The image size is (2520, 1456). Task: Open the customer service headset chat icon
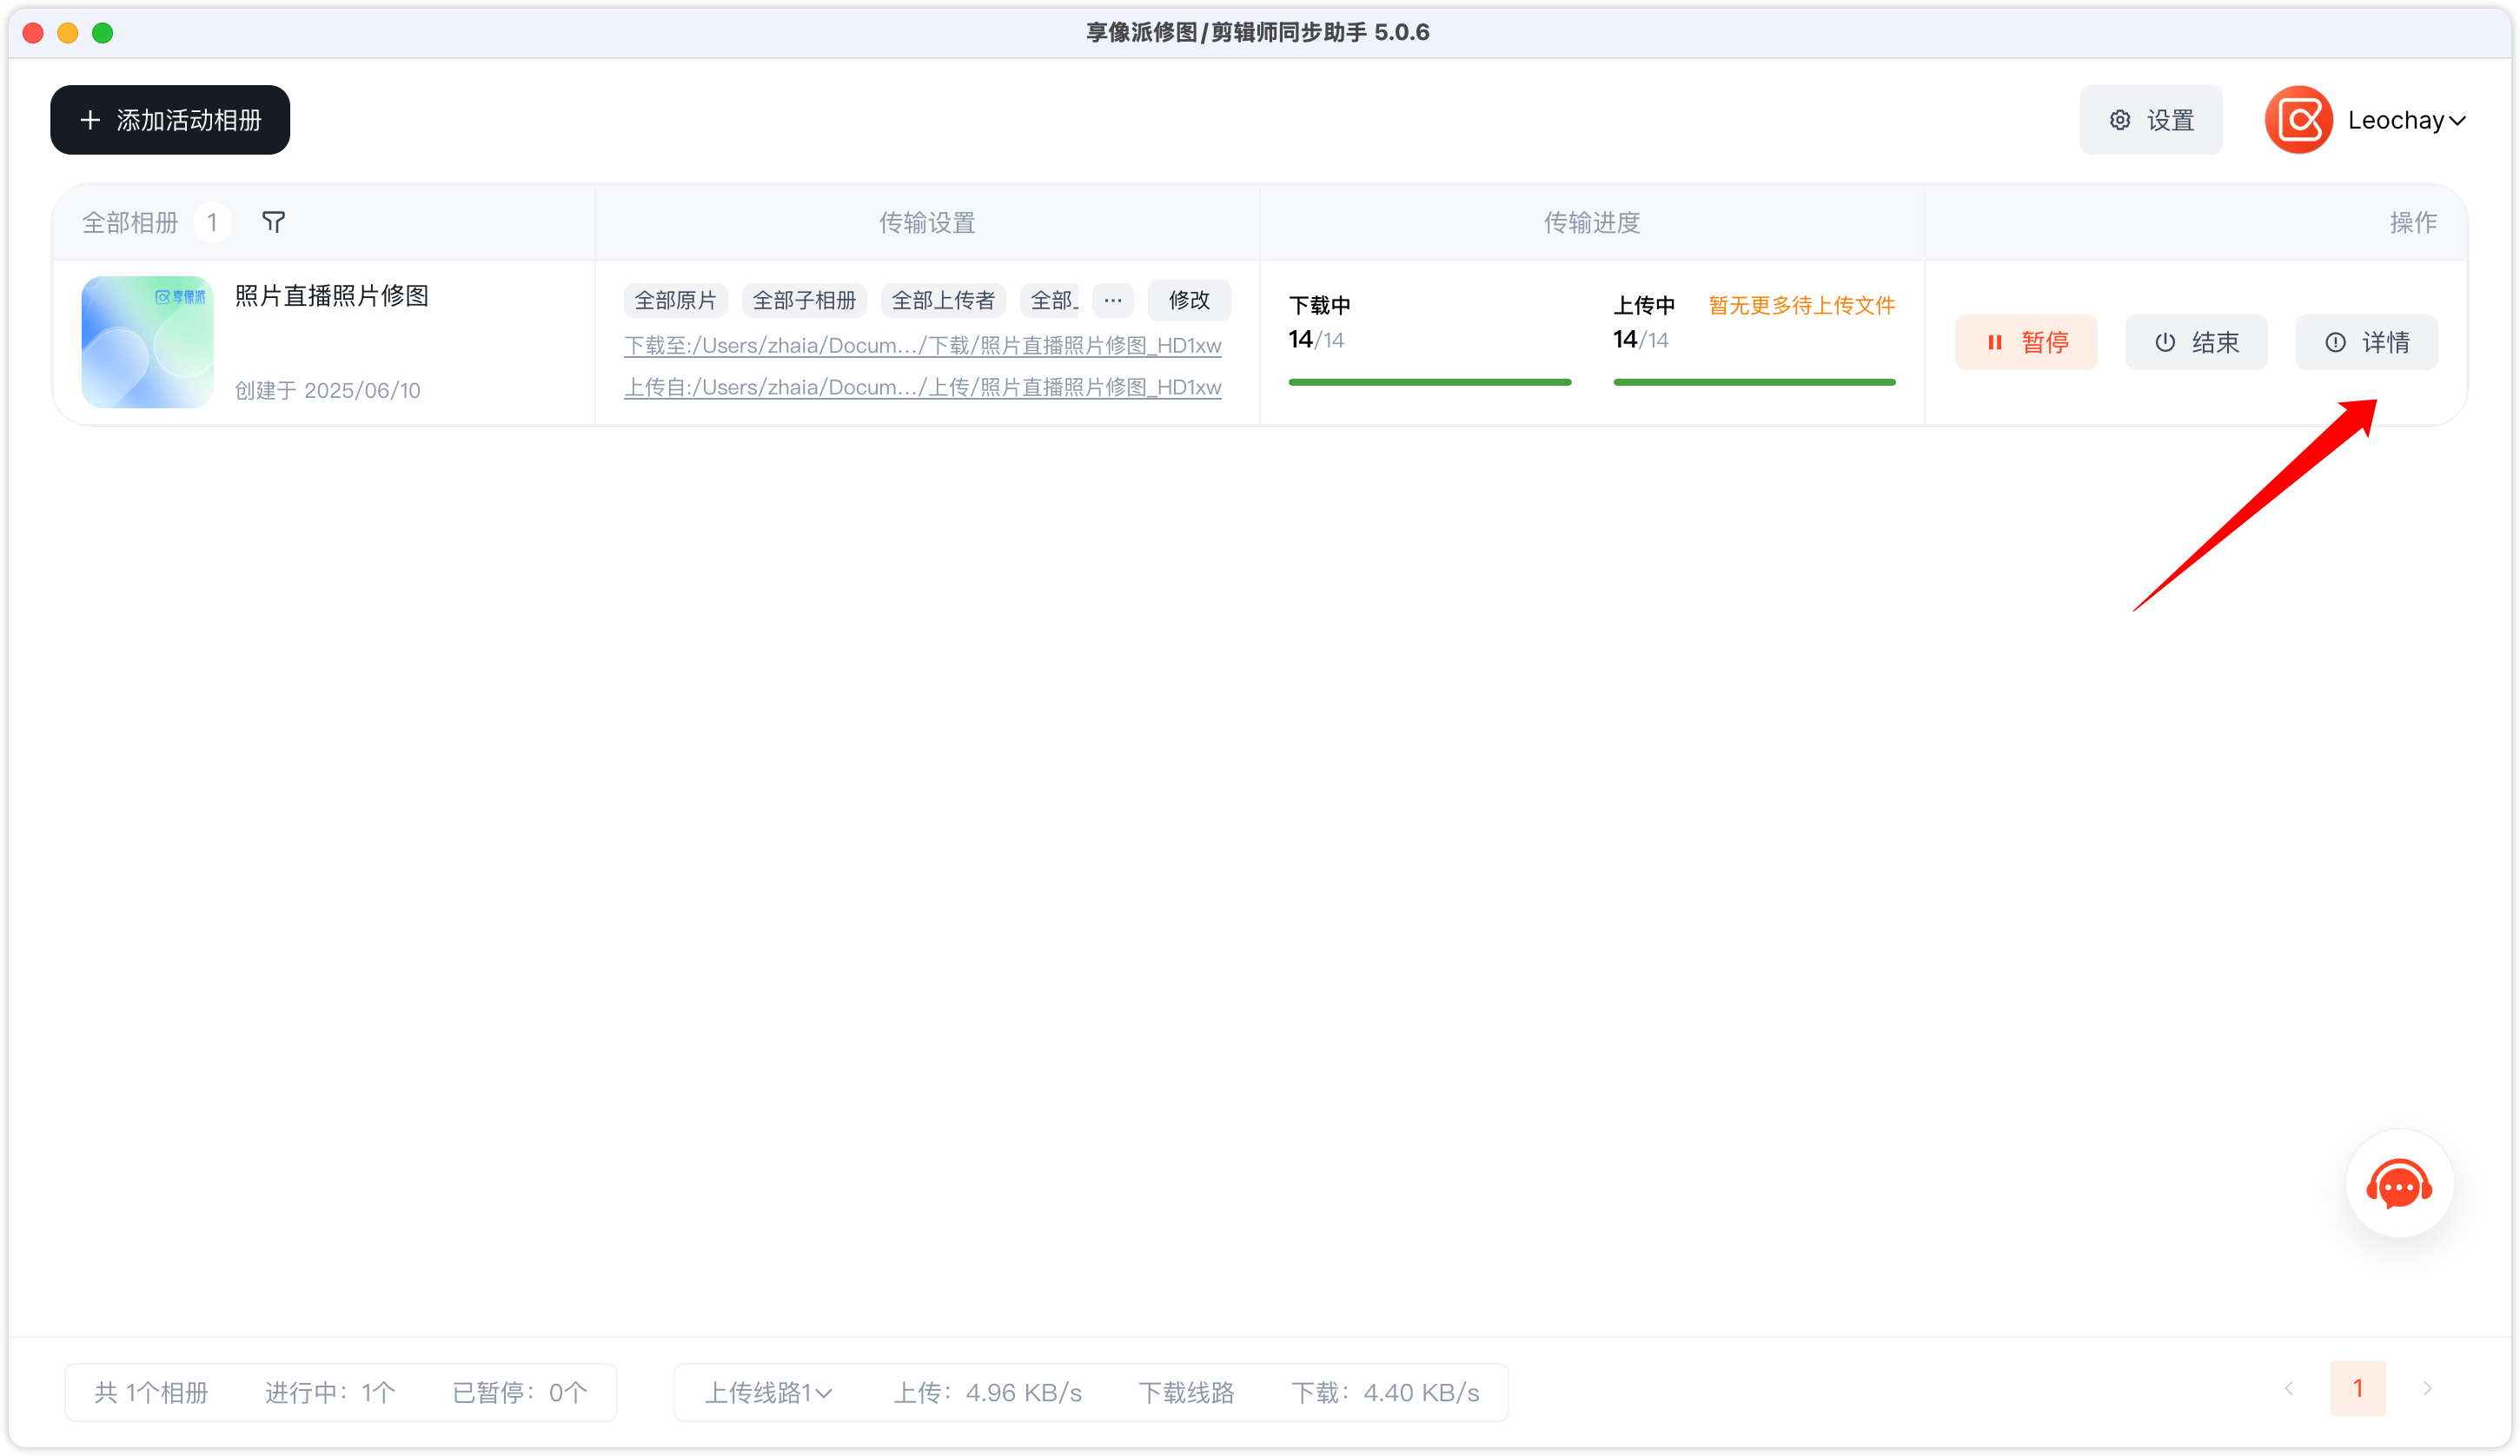(x=2399, y=1185)
